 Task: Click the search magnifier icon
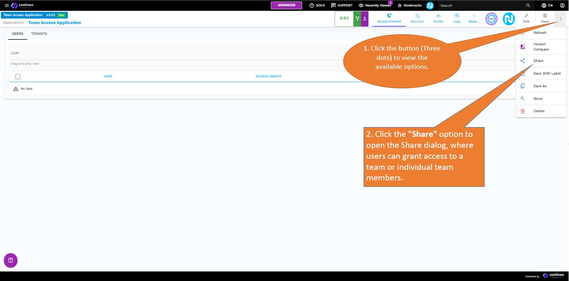click(528, 5)
